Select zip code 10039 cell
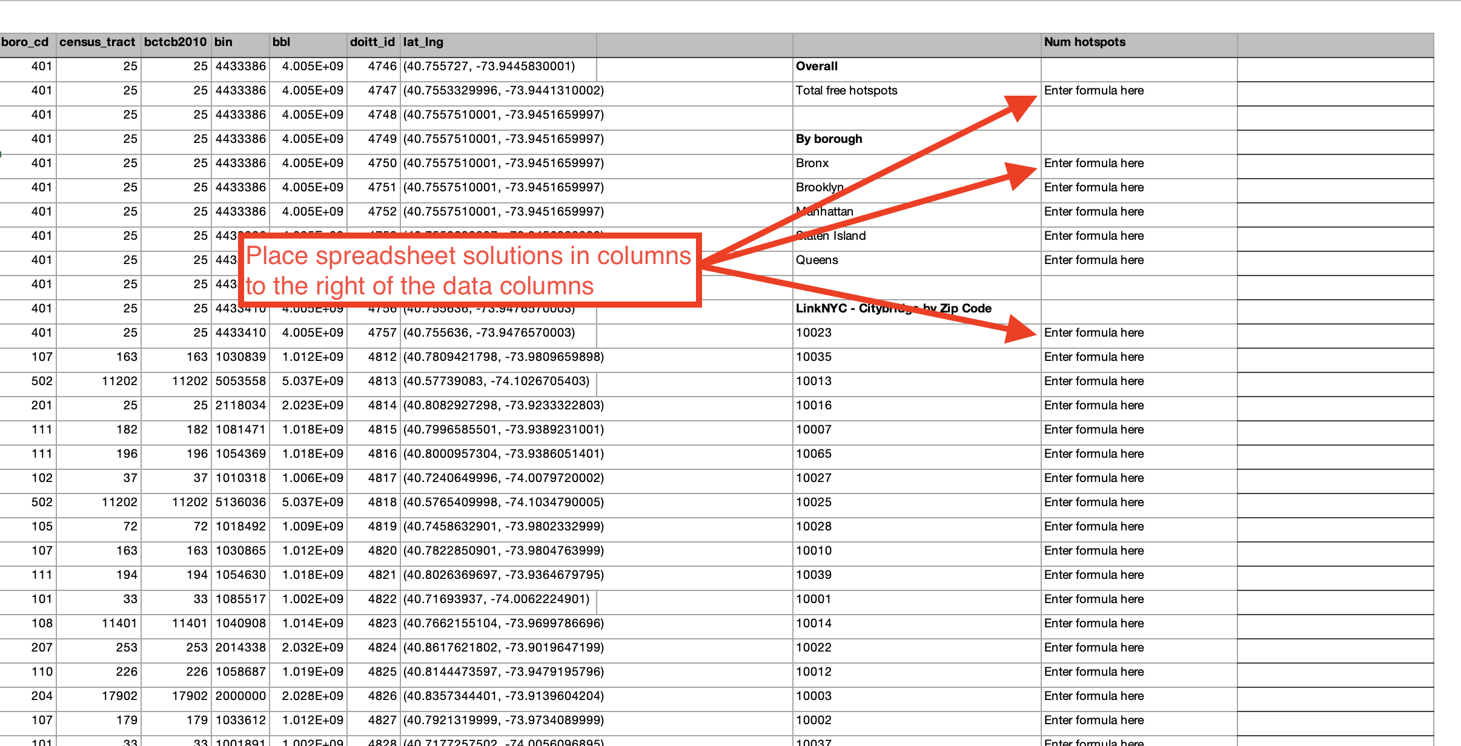 (x=917, y=578)
